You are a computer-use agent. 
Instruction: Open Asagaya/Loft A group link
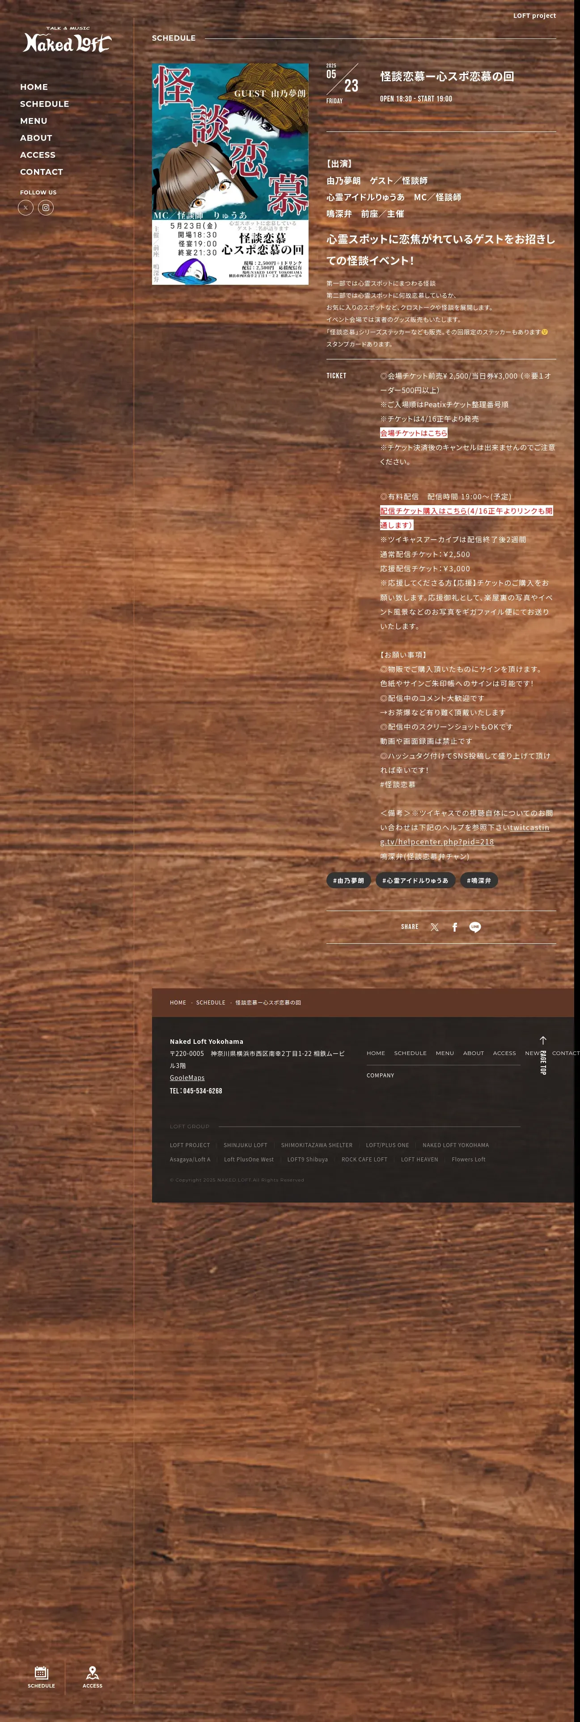[x=190, y=1160]
